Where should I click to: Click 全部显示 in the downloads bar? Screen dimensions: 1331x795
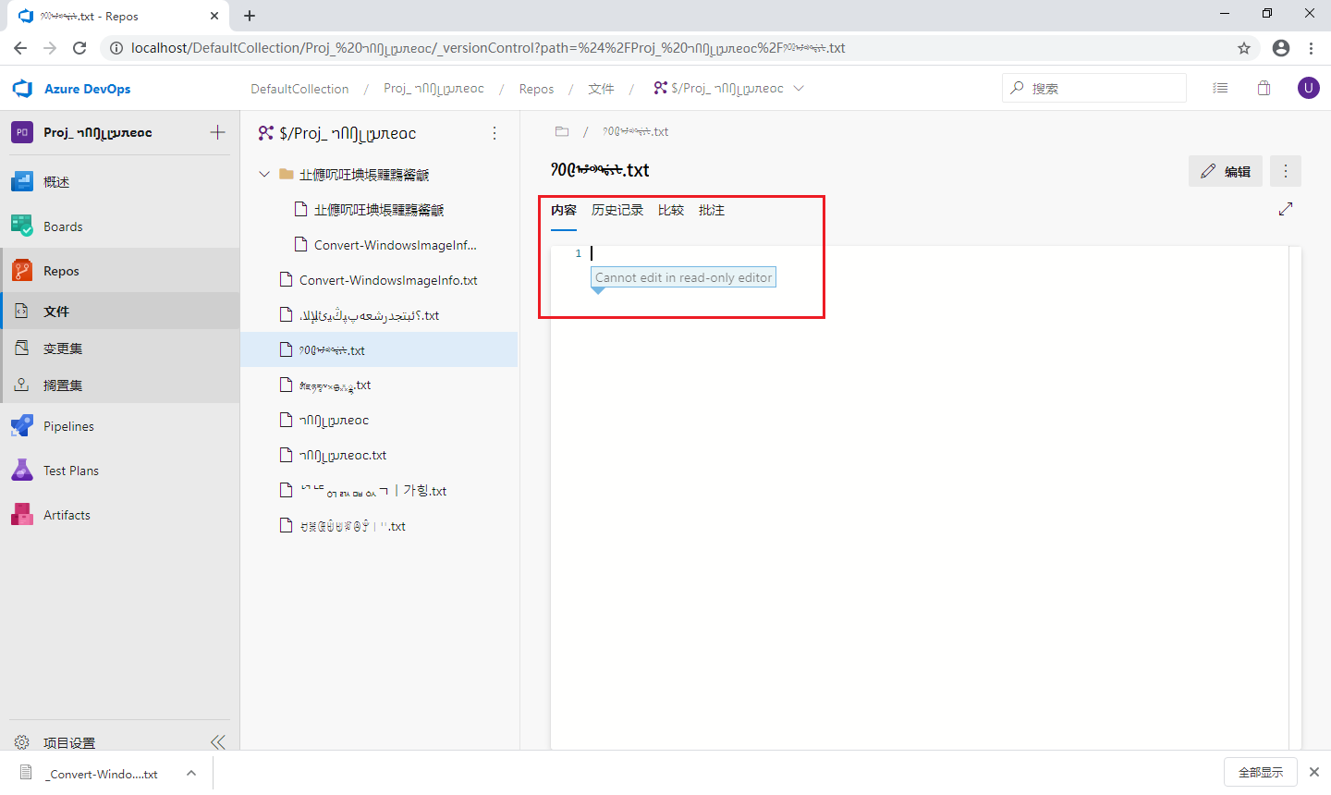pyautogui.click(x=1261, y=771)
